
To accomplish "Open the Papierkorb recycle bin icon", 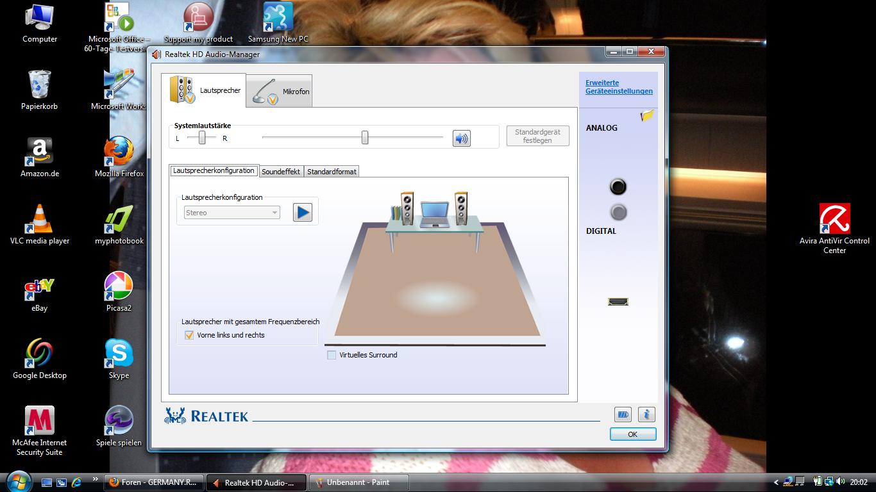I will coord(40,90).
